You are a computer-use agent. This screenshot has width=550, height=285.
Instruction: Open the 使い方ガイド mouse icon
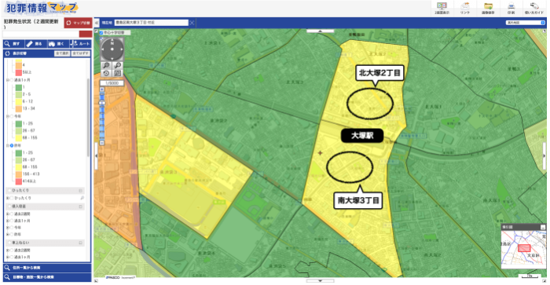(533, 8)
